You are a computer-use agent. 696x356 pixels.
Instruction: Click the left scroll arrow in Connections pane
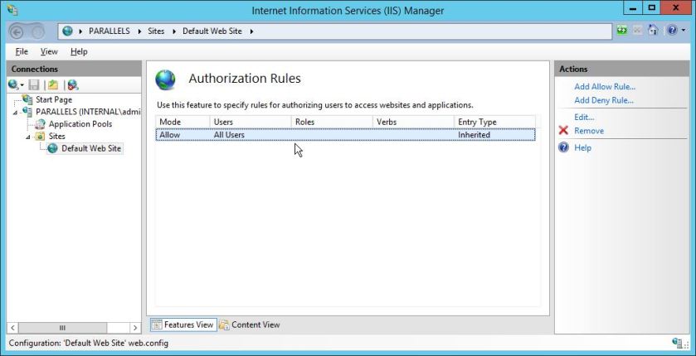pos(12,328)
